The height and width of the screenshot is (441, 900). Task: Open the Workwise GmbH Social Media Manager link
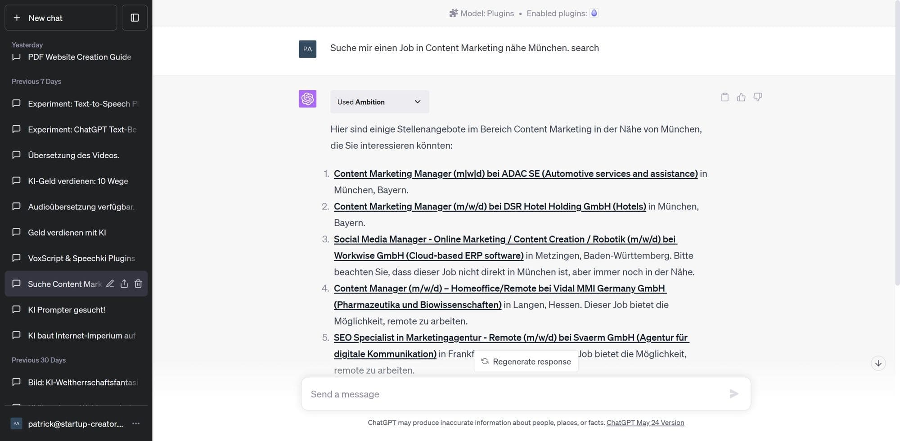pyautogui.click(x=505, y=247)
